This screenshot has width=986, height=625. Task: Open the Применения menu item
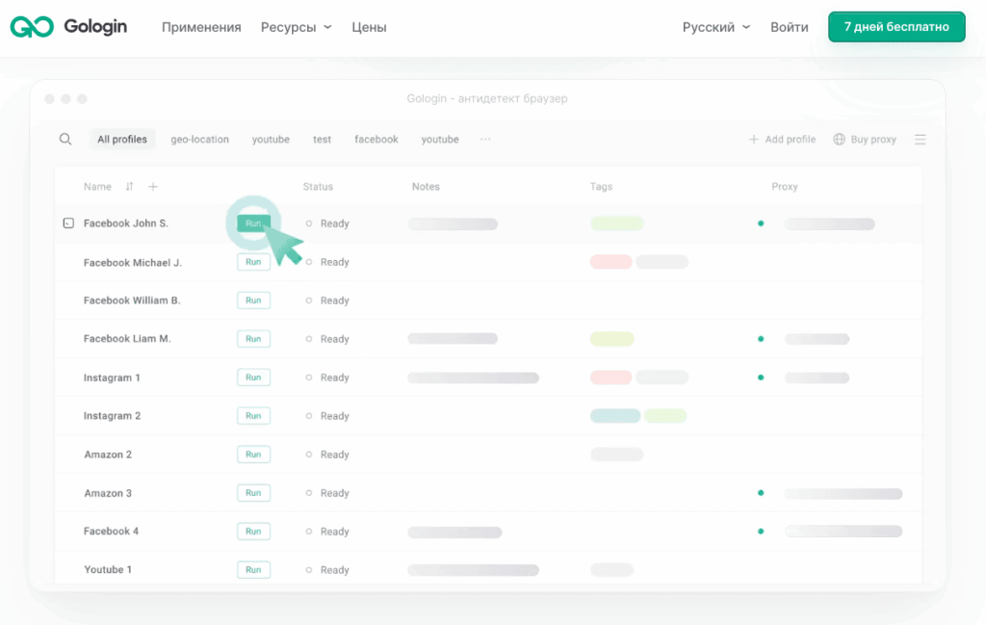(201, 27)
